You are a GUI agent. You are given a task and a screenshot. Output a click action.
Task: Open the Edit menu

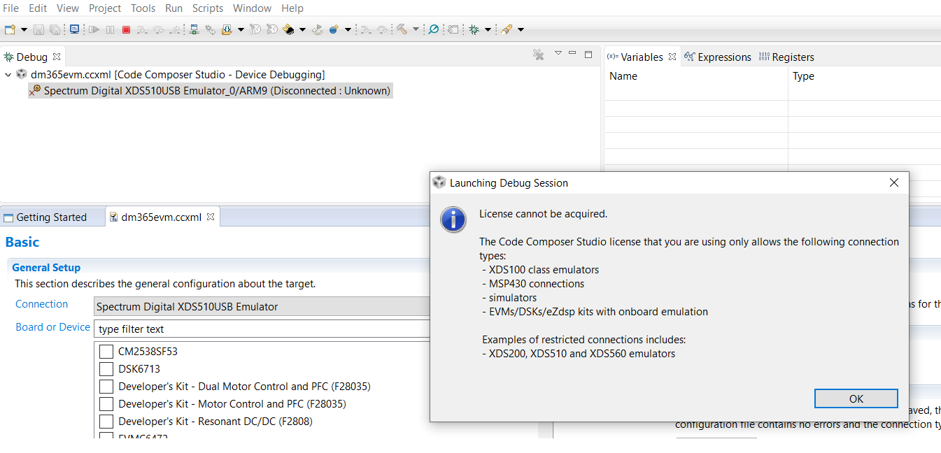38,8
